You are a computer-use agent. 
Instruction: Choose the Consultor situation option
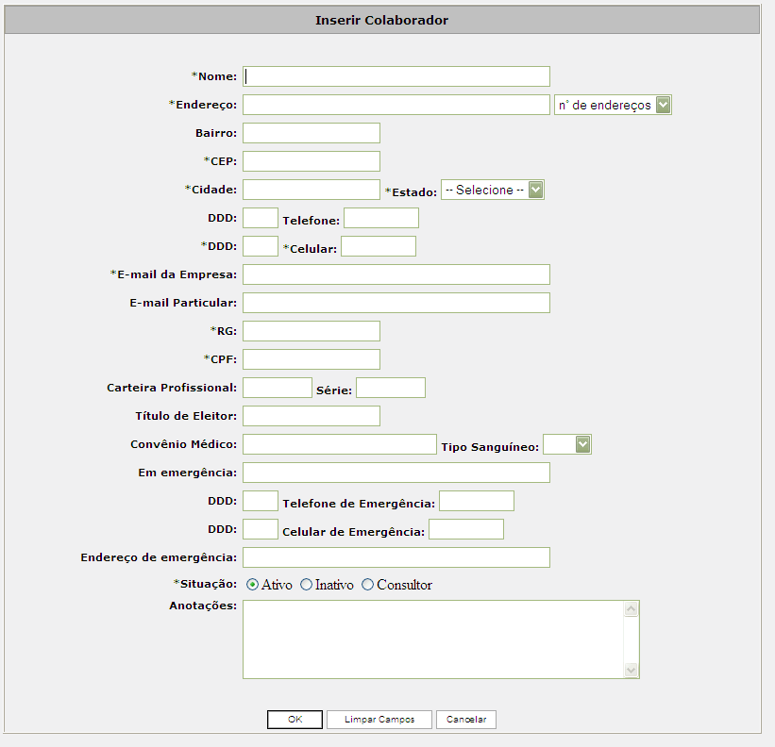367,585
